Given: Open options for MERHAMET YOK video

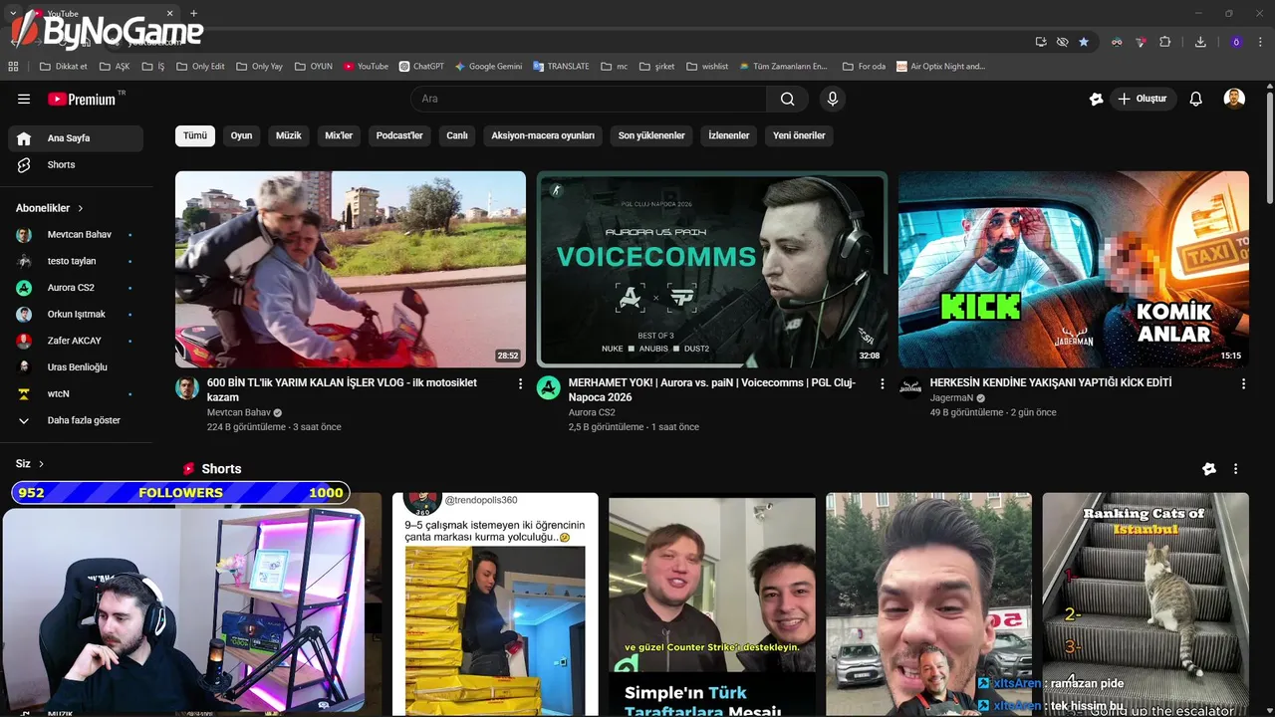Looking at the screenshot, I should [x=882, y=383].
